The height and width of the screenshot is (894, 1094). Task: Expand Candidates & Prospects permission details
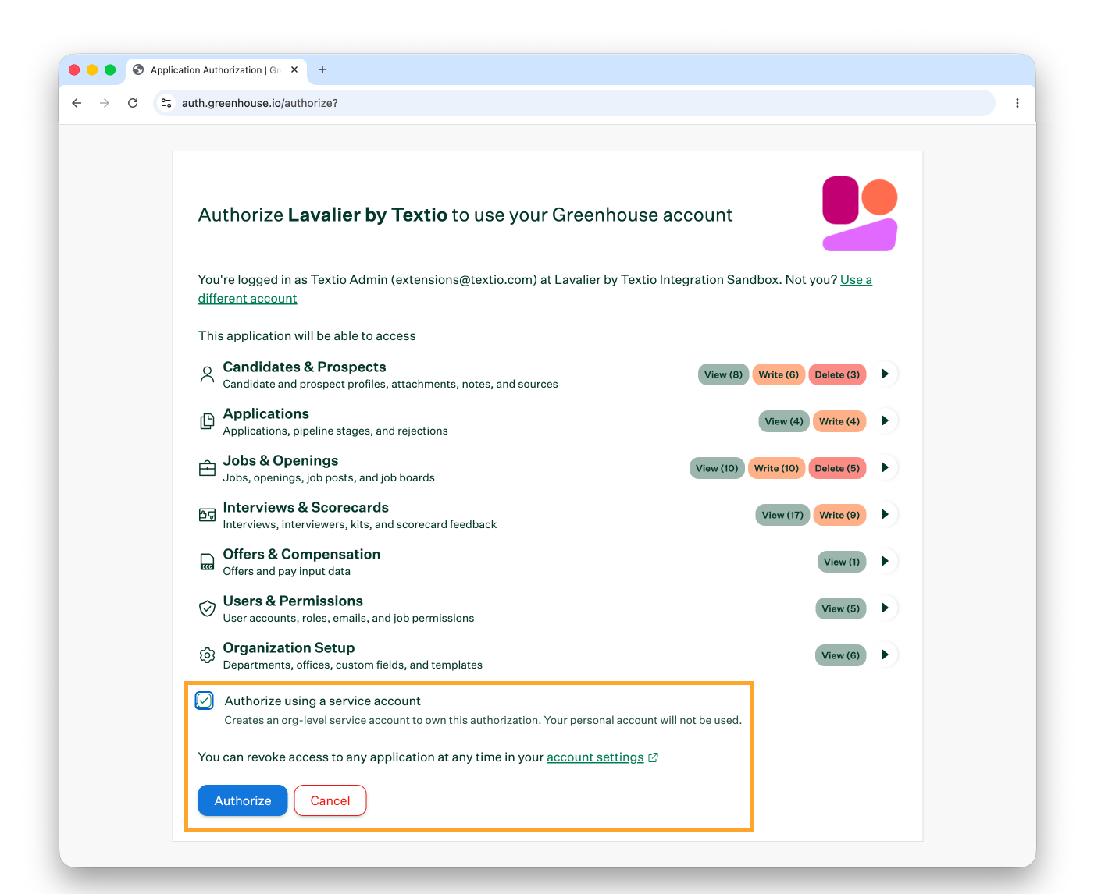click(x=885, y=374)
